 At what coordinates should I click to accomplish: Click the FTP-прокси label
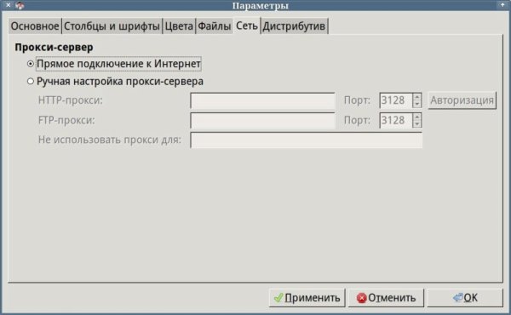pyautogui.click(x=66, y=121)
